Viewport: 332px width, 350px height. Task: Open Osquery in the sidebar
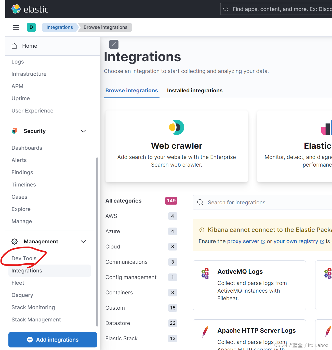tap(22, 295)
